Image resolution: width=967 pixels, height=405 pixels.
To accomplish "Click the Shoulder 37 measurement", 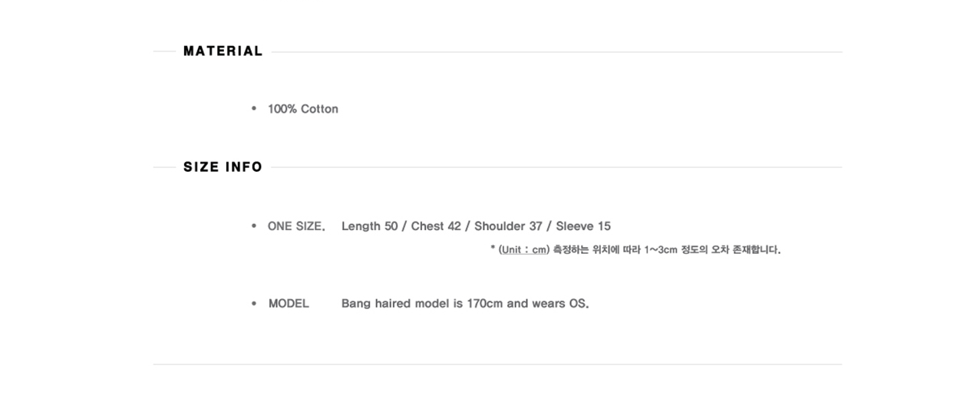I will pos(508,226).
